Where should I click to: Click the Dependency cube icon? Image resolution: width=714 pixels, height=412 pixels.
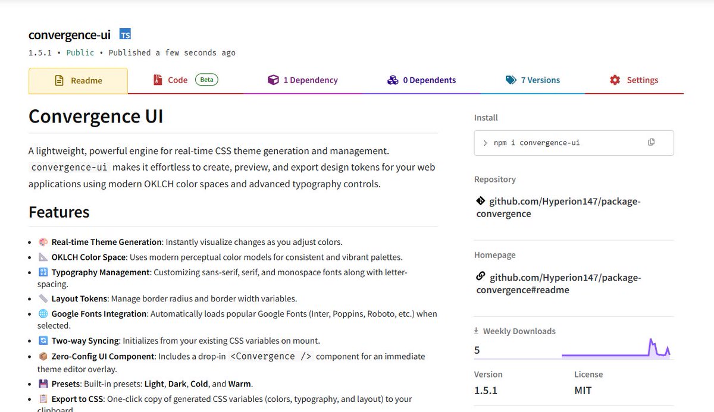click(273, 80)
